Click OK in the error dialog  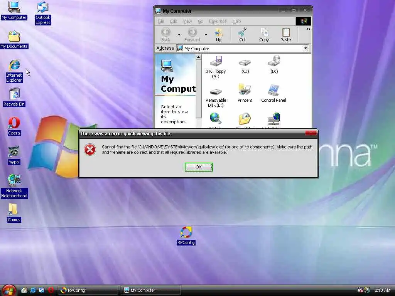pyautogui.click(x=199, y=167)
